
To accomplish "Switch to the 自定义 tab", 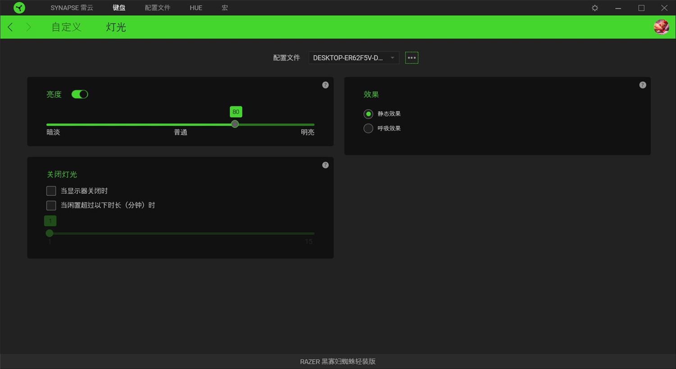I will (x=66, y=27).
